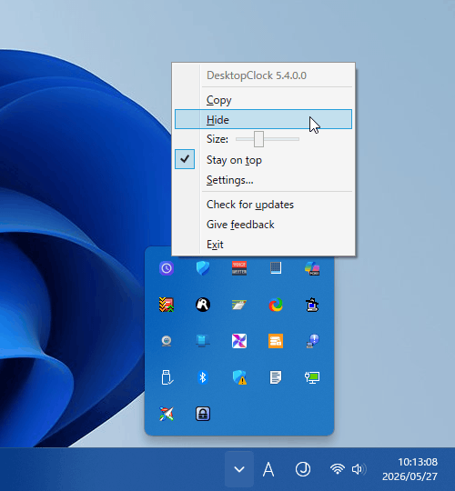Click the red Voicemeeter tray icon

click(x=239, y=268)
